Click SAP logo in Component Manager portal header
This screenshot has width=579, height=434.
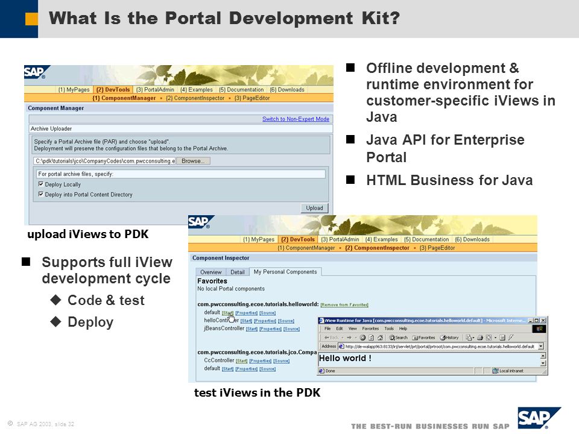click(x=36, y=72)
